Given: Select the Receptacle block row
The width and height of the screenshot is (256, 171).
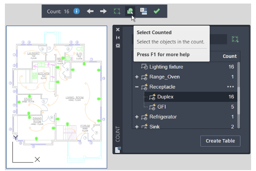Looking at the screenshot, I should 184,87.
